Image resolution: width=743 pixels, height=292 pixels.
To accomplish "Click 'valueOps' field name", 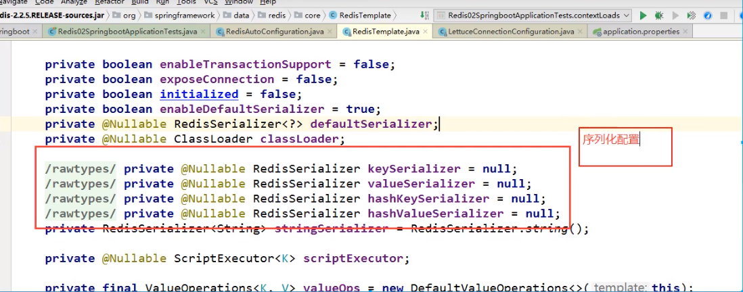I will pyautogui.click(x=332, y=288).
